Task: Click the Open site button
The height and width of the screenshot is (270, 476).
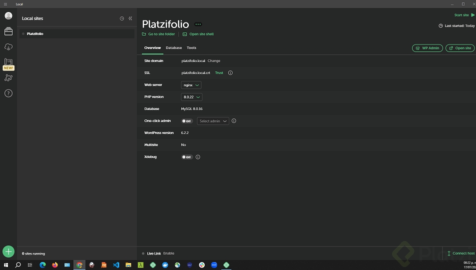Action: point(460,48)
